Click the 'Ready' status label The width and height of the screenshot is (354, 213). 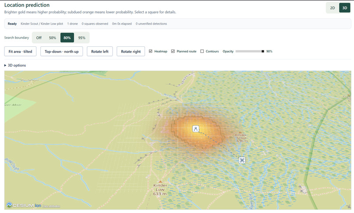click(12, 24)
